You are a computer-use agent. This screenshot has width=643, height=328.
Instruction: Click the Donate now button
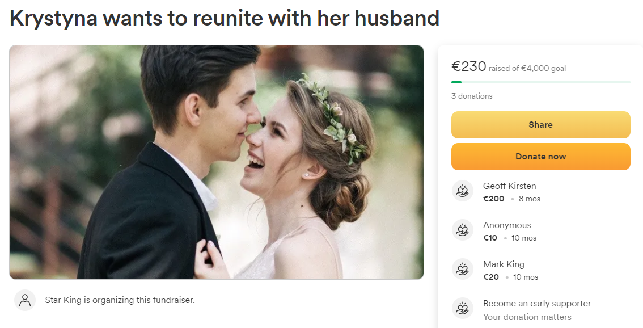click(x=540, y=157)
